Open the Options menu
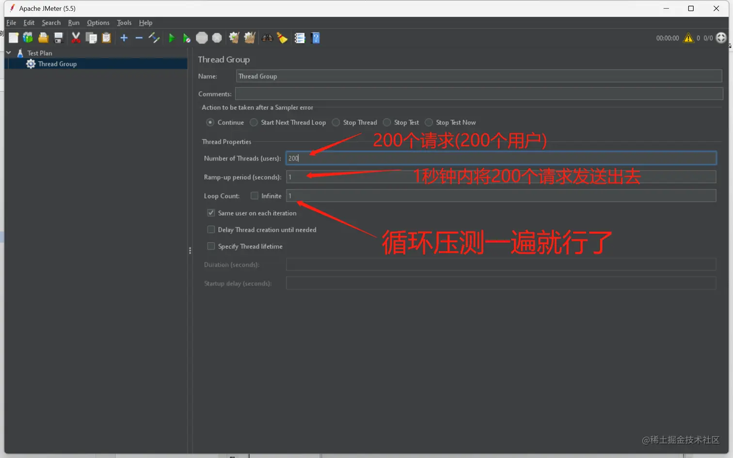Screen dimensions: 733x458 (x=98, y=23)
